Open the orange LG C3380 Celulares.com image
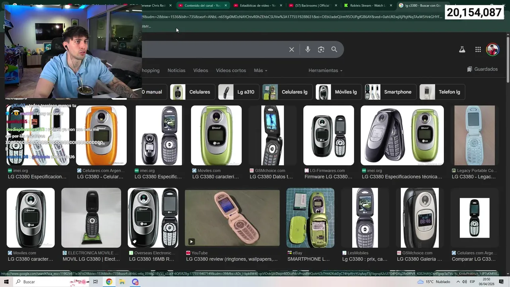Screen dimensions: 510x287 [x=101, y=136]
